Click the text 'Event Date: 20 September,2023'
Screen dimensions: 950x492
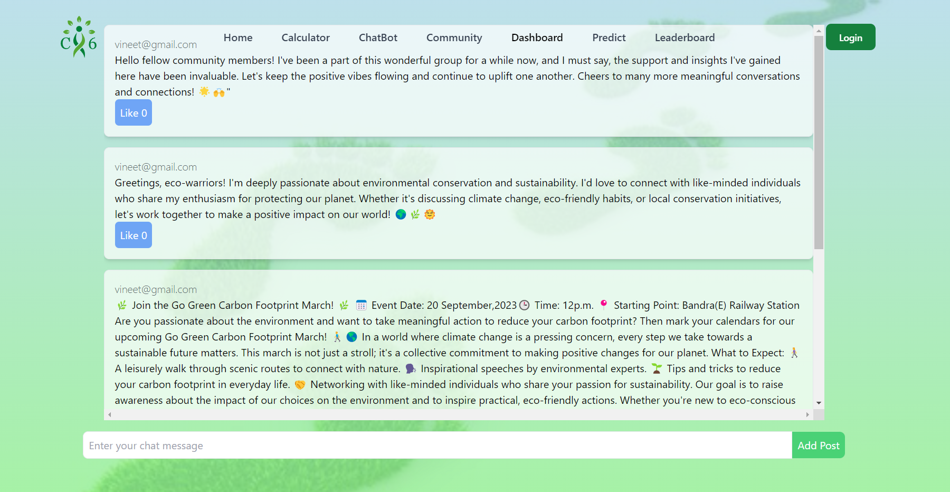pos(444,305)
